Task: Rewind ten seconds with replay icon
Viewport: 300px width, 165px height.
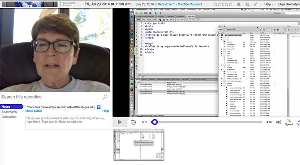Action: pyautogui.click(x=133, y=122)
